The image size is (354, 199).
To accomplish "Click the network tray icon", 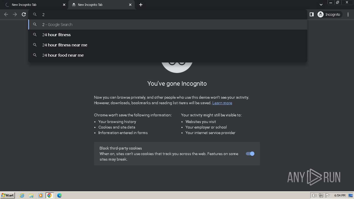I will (321, 195).
